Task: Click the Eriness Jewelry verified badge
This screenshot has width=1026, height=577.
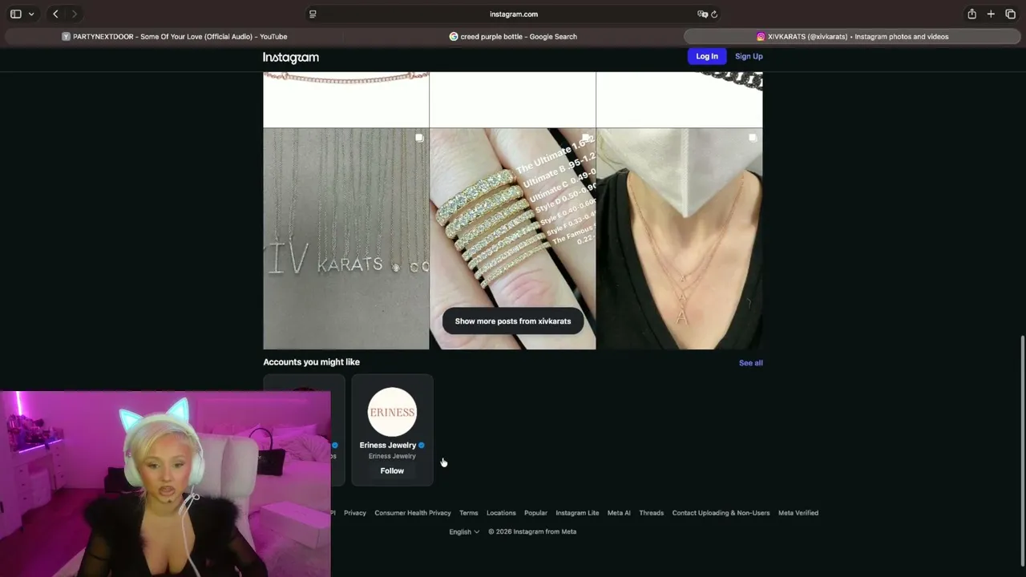Action: coord(422,445)
